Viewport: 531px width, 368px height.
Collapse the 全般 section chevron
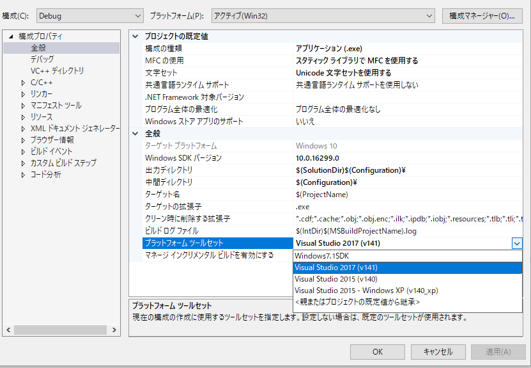coord(135,134)
